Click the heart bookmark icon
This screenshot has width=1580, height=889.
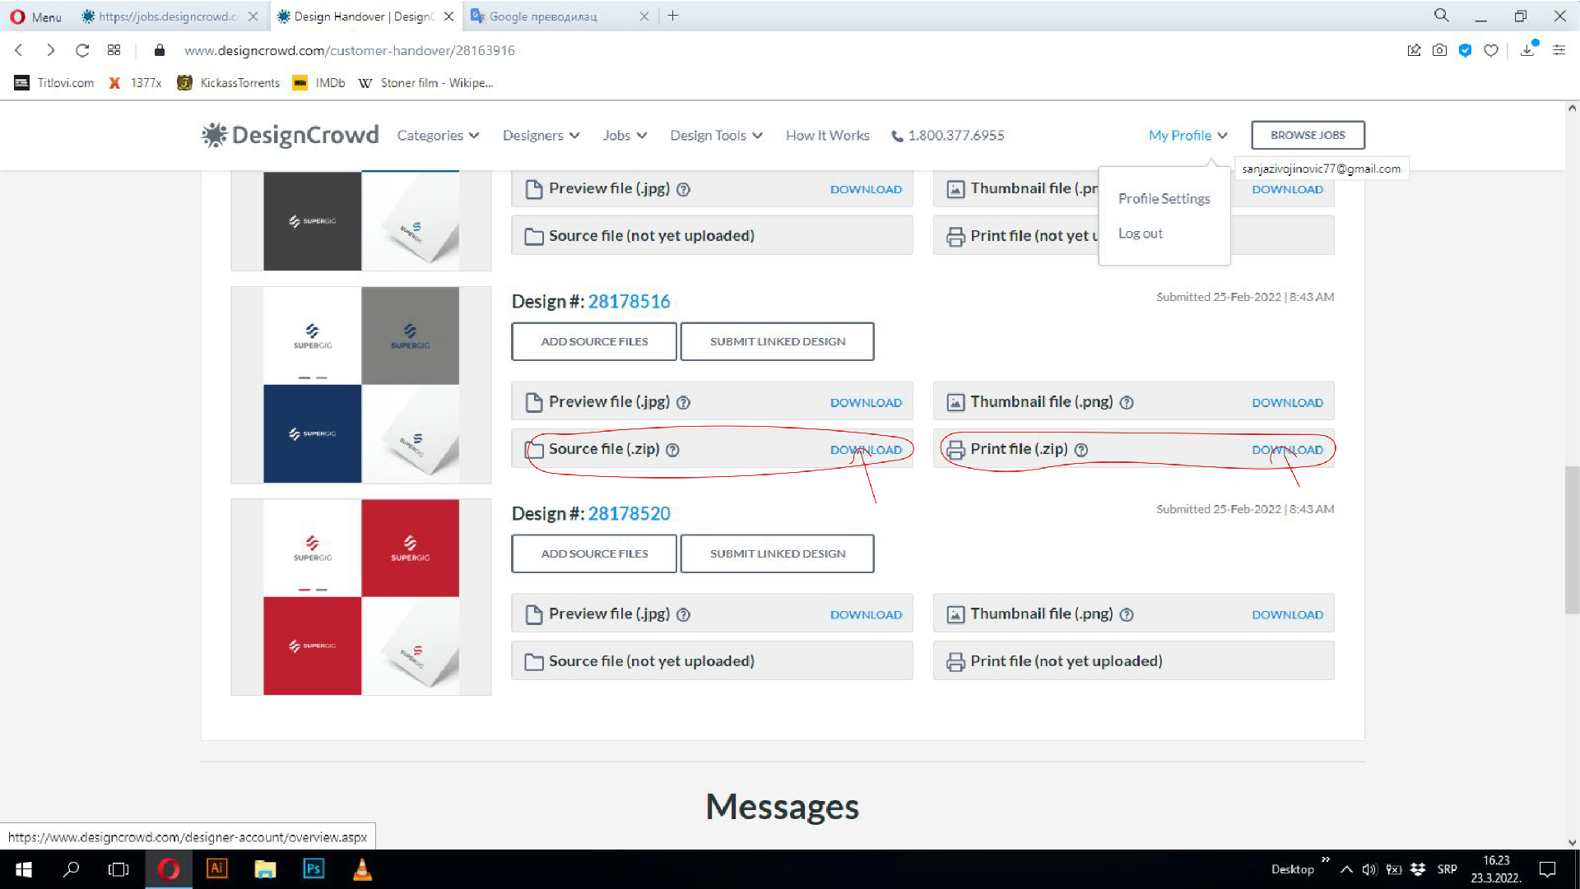pos(1490,50)
